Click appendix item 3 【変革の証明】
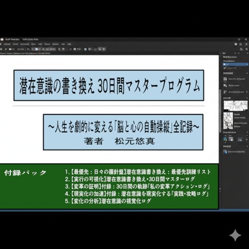This screenshot has height=249, width=249. [x=137, y=186]
